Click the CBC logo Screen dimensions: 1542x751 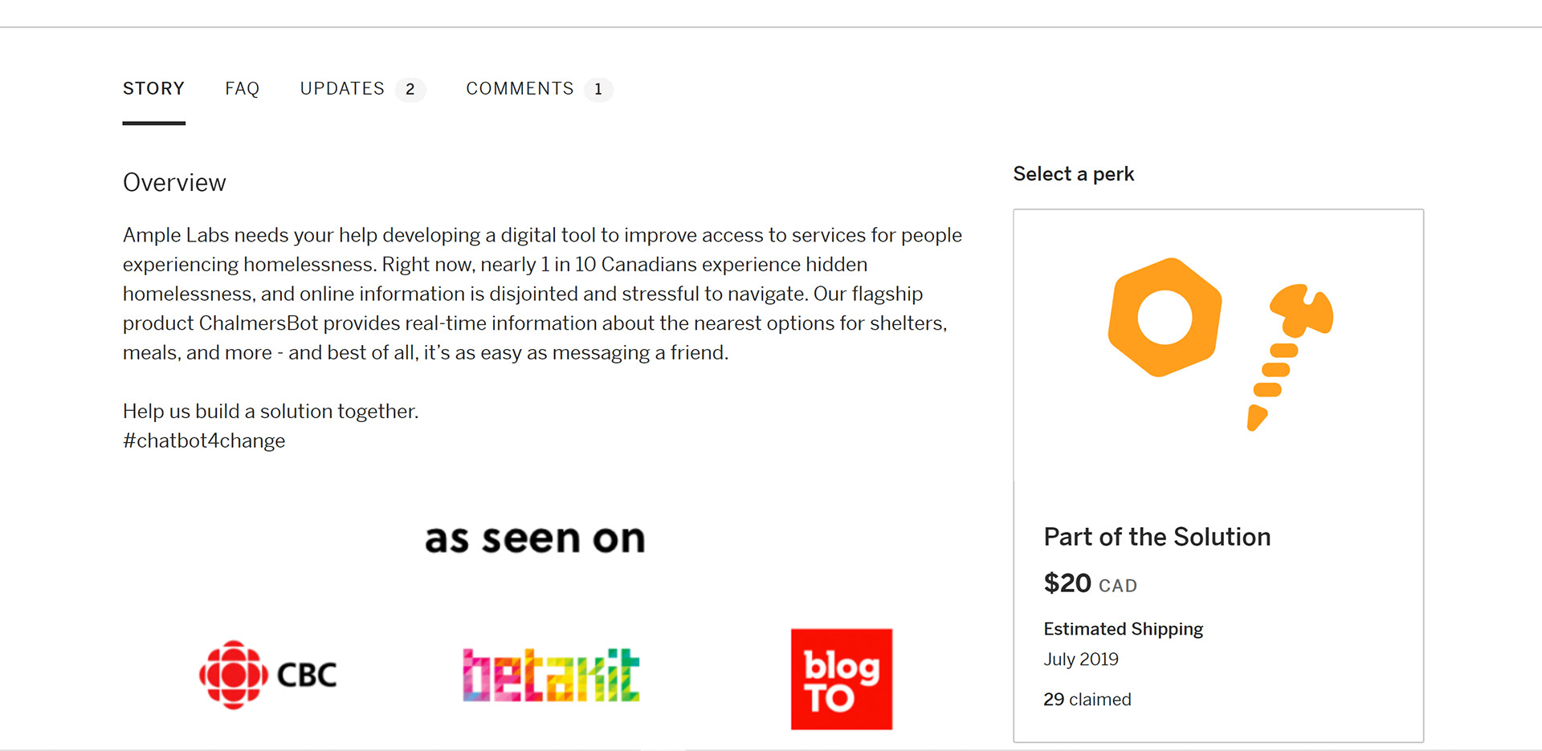point(268,675)
